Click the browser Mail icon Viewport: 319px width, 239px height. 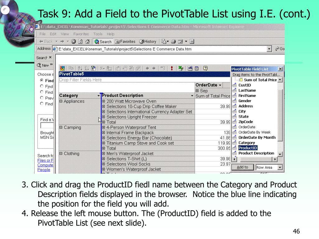tap(164, 41)
